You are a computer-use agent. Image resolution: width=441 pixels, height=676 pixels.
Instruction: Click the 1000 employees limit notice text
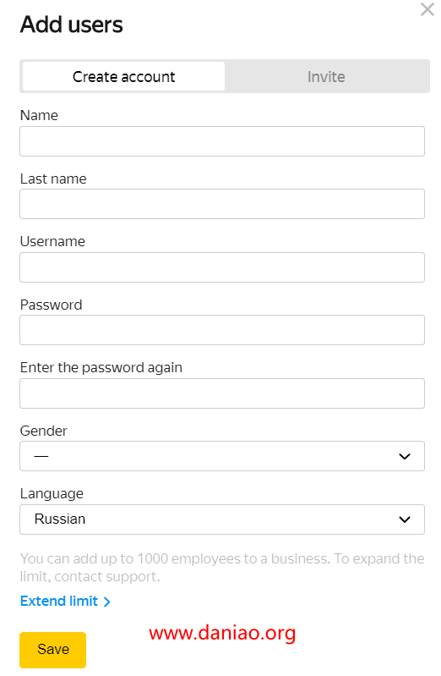point(222,568)
